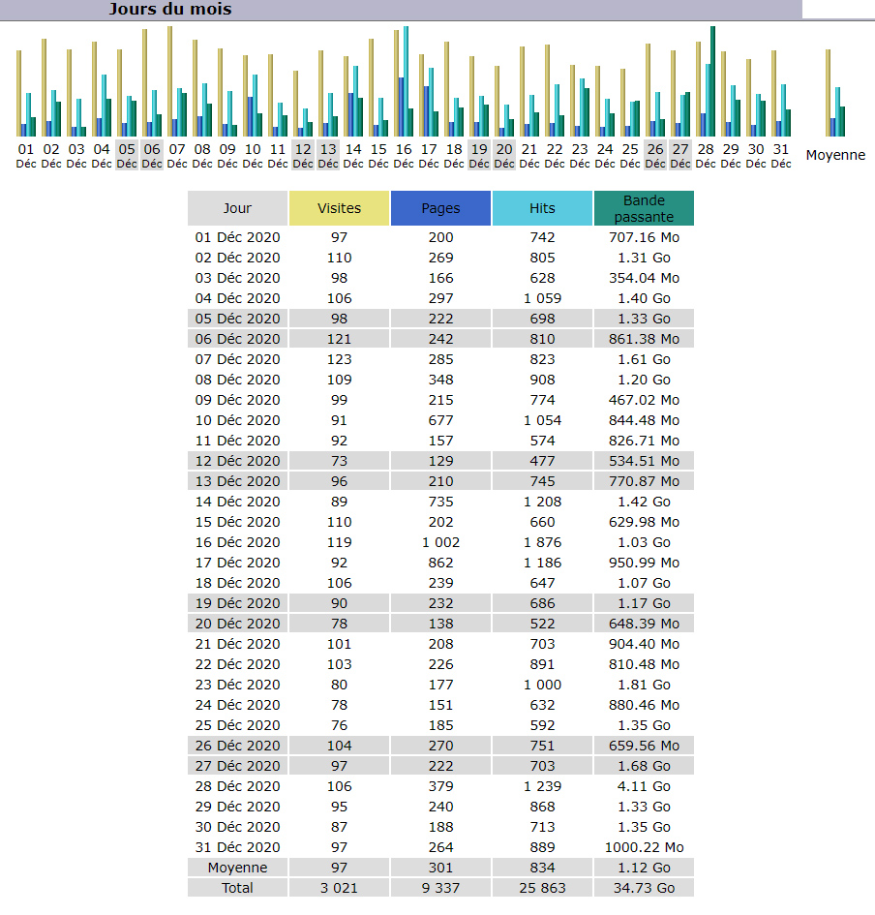This screenshot has height=915, width=875.
Task: Click the Moyenne row label in table
Action: (x=237, y=868)
